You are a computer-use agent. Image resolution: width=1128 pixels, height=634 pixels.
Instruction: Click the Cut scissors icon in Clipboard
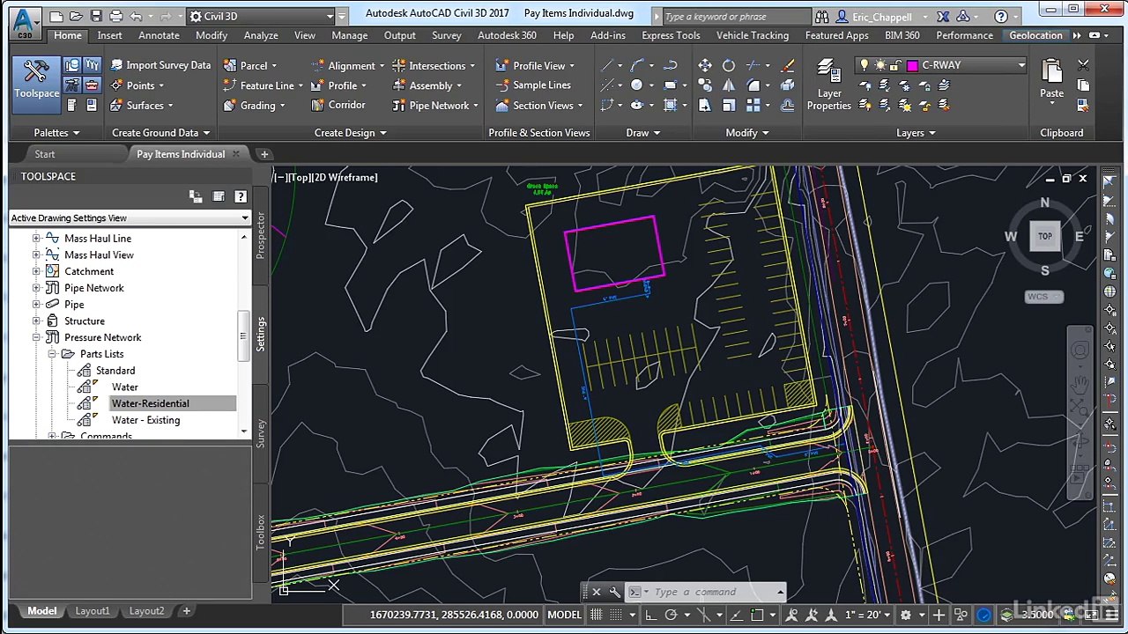coord(1083,65)
